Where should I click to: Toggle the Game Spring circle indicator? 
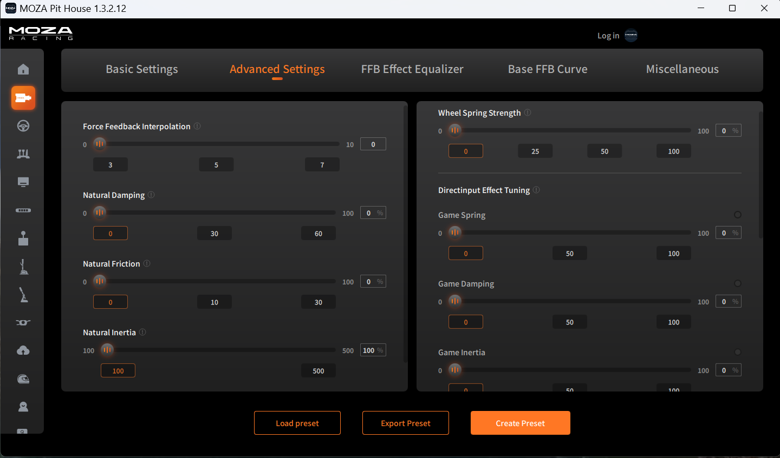point(737,215)
